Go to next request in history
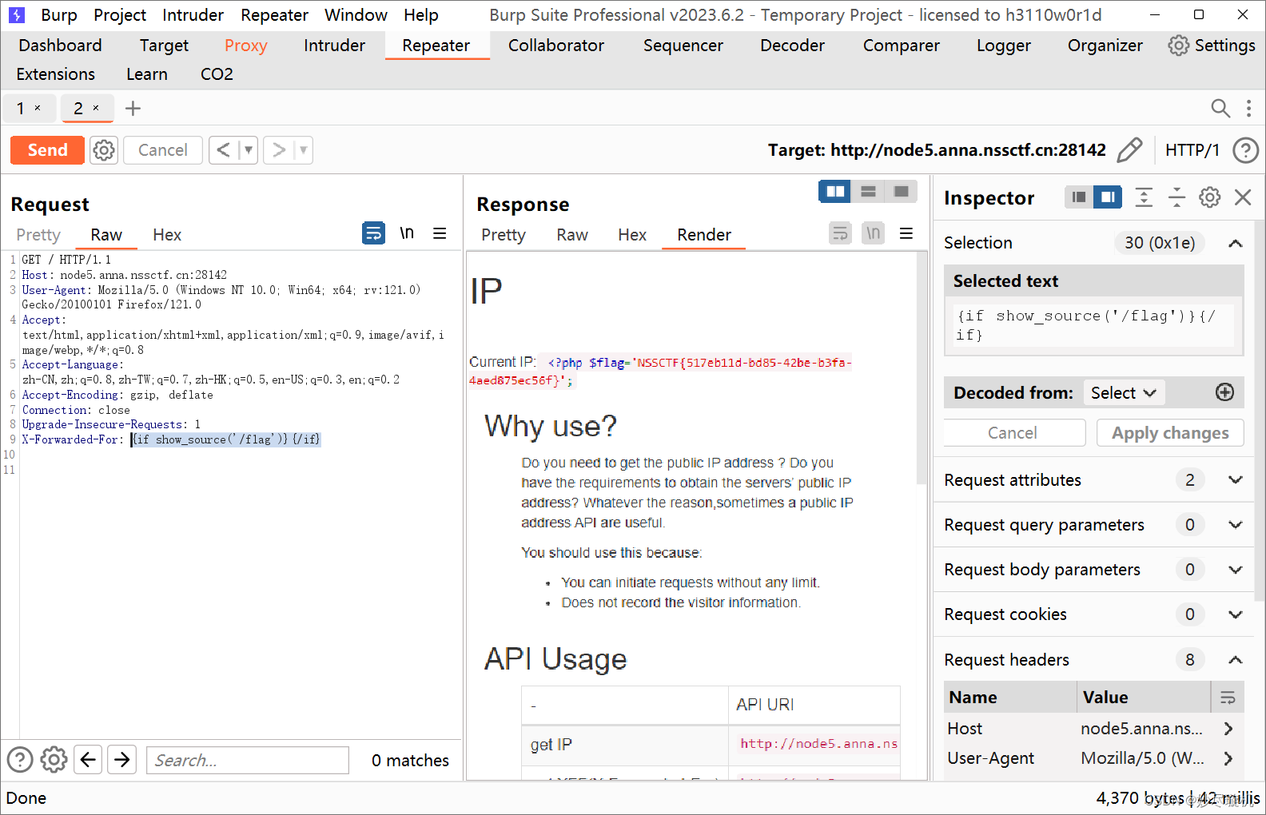1266x815 pixels. coord(278,150)
